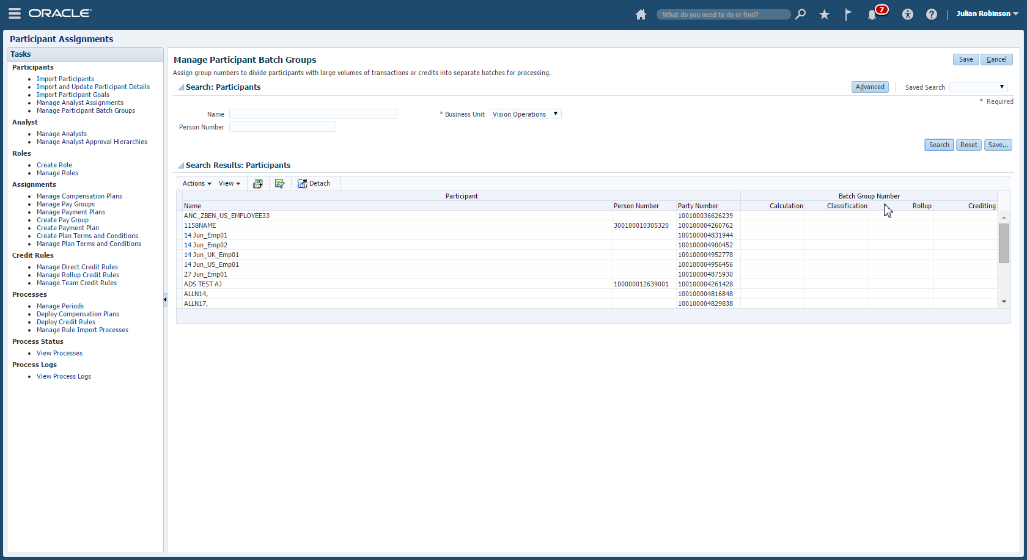Go to the Home icon

641,14
